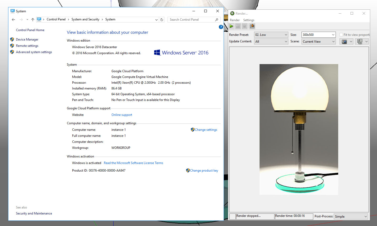Click Change product key link
377x226 pixels.
point(204,171)
